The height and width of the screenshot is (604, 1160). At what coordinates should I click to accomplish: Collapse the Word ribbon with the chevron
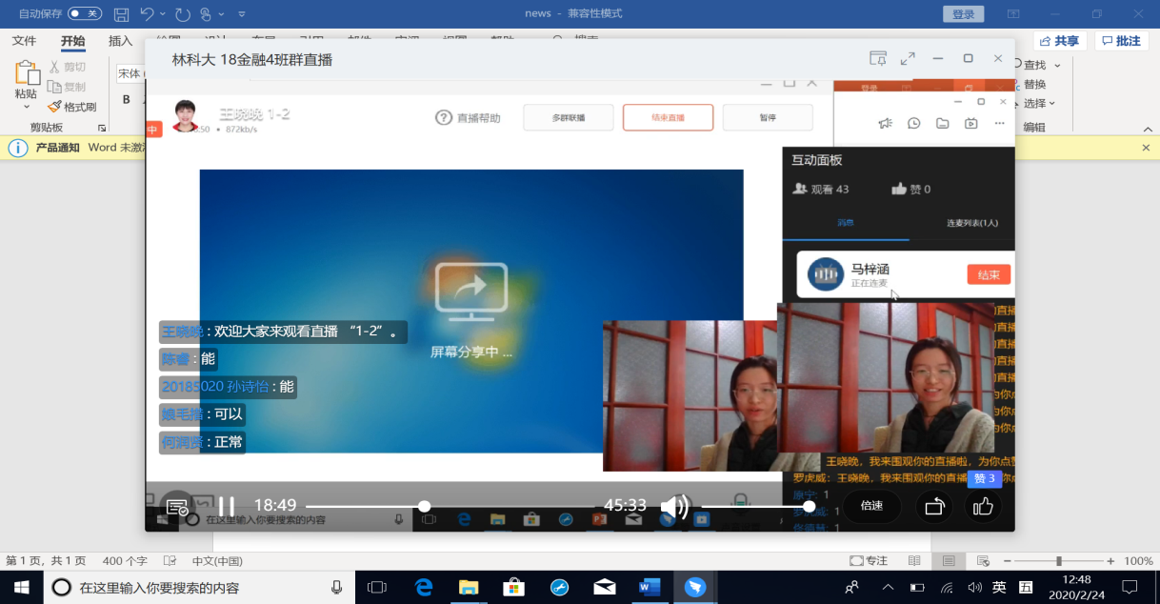point(1146,128)
